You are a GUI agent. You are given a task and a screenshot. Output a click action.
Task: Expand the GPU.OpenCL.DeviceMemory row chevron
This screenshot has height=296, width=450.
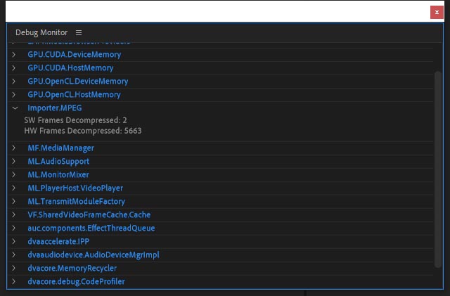point(13,82)
